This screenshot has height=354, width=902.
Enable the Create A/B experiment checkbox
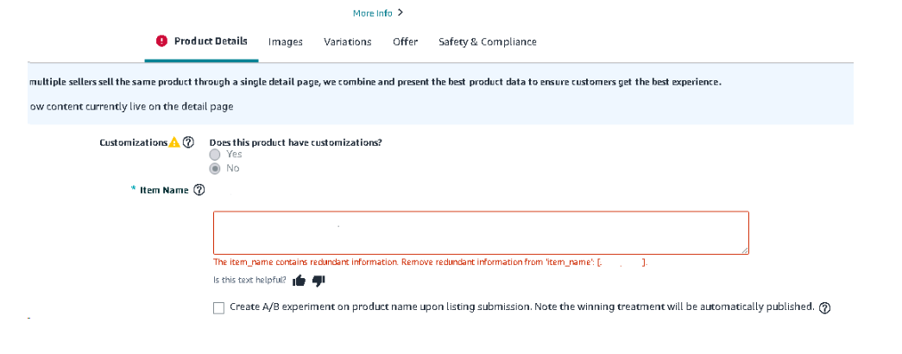[218, 308]
